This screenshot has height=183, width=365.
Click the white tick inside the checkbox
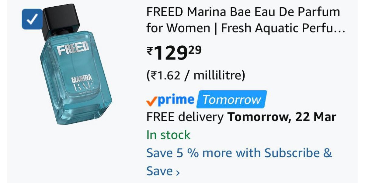click(32, 19)
